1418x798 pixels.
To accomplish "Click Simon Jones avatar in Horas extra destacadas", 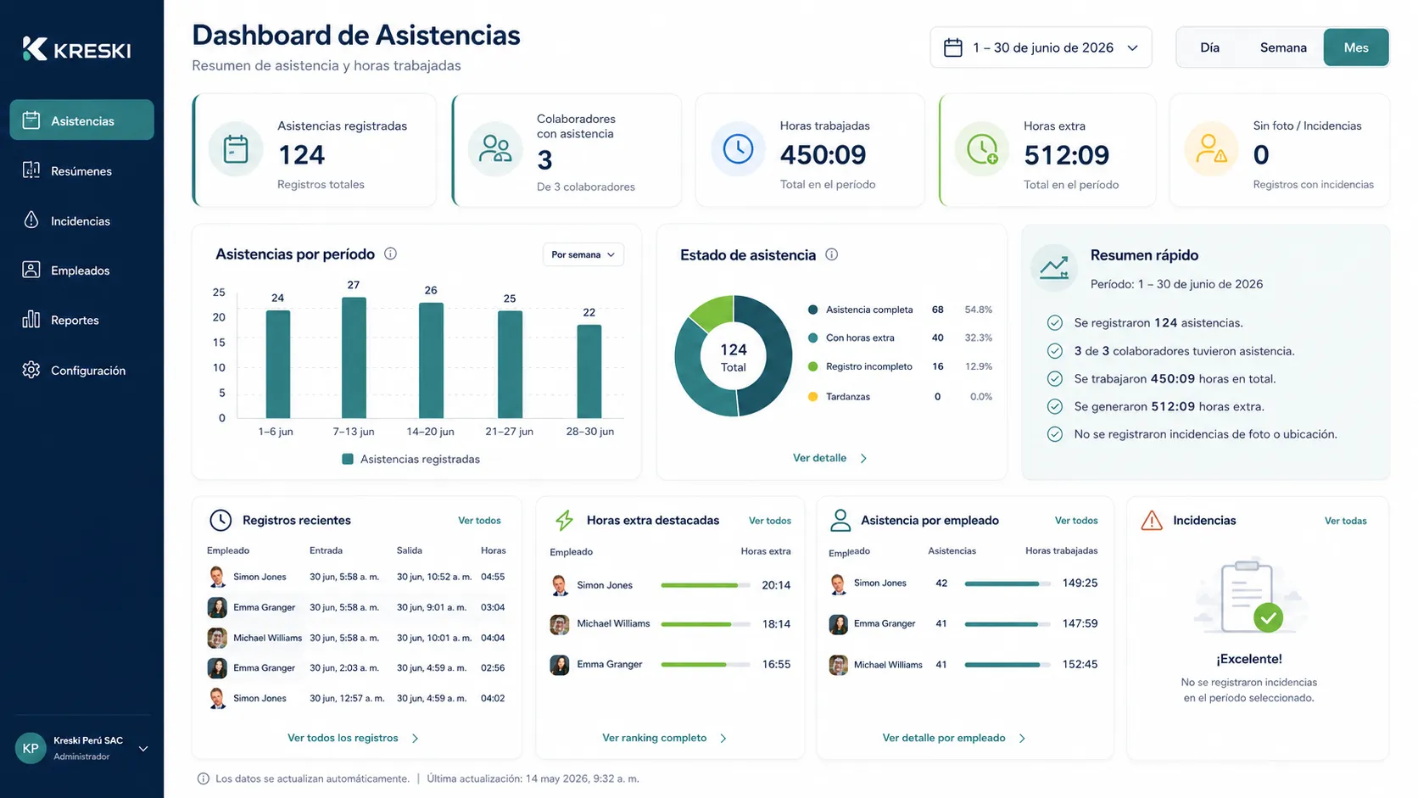I will click(560, 585).
